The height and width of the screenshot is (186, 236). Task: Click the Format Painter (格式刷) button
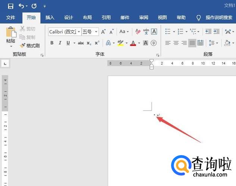point(29,45)
